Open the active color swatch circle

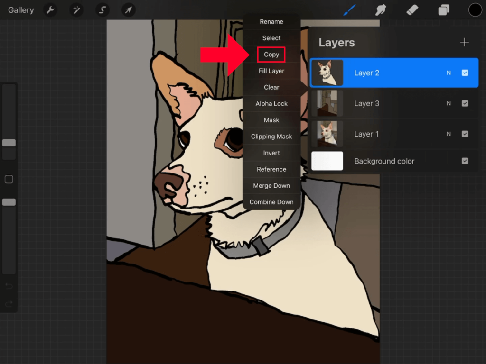(475, 9)
